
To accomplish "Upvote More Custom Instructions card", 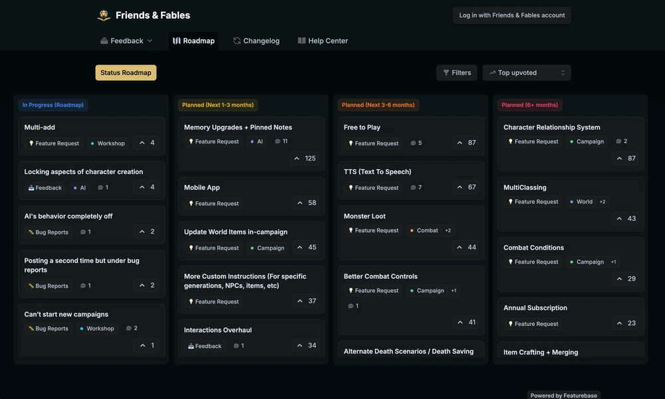I will pos(307,301).
